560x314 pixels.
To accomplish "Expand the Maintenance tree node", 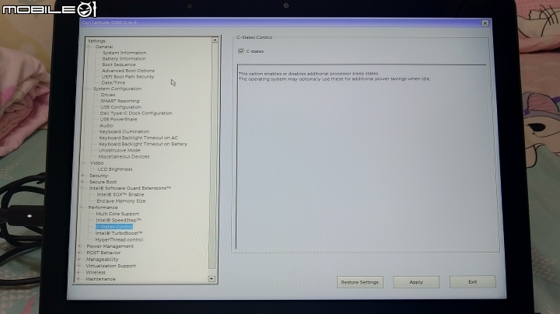I will (79, 279).
